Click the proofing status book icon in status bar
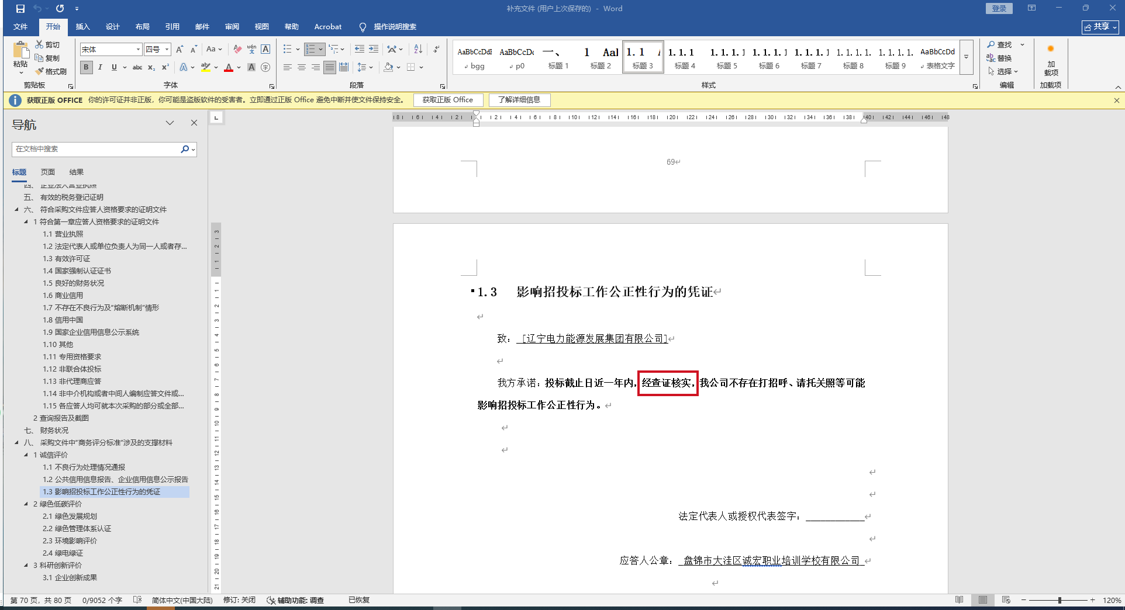The image size is (1125, 610). click(137, 600)
